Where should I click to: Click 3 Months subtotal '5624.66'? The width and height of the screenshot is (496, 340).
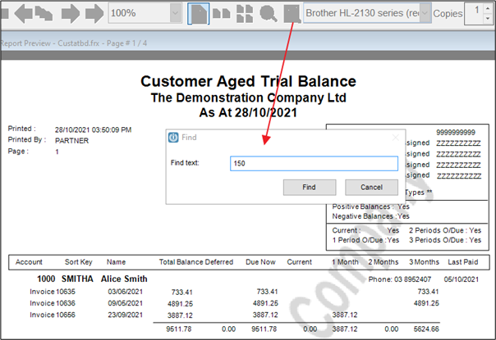click(x=426, y=329)
